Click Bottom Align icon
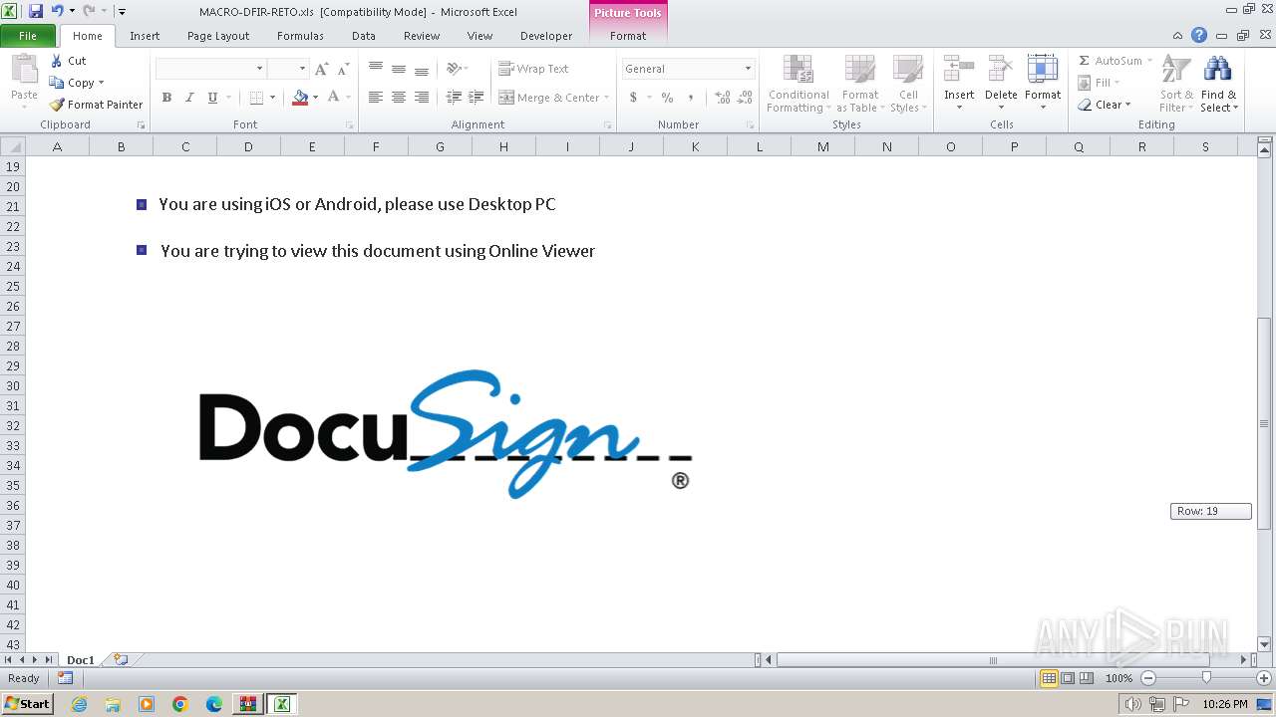The height and width of the screenshot is (717, 1276). coord(422,69)
